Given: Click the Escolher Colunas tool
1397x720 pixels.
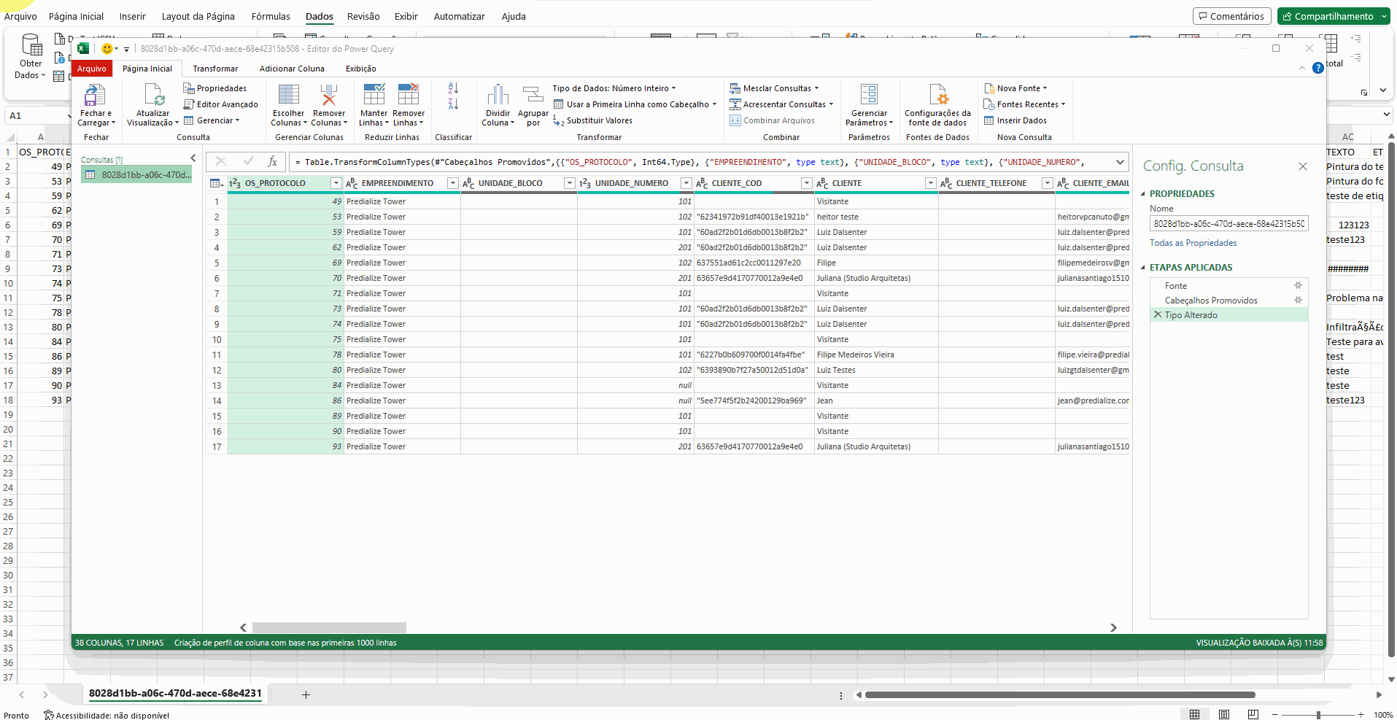Looking at the screenshot, I should [288, 104].
